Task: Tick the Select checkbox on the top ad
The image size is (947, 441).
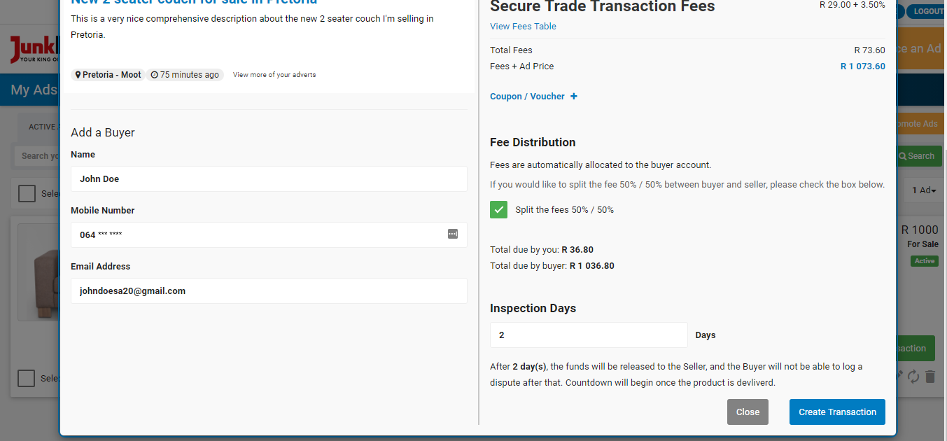Action: coord(26,192)
